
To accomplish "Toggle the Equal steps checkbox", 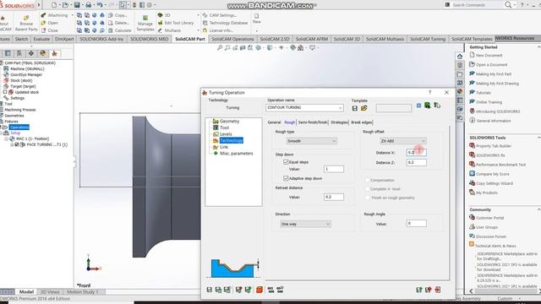I will [x=286, y=161].
